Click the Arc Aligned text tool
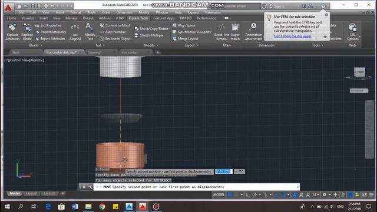The image size is (377, 212). coord(75,32)
